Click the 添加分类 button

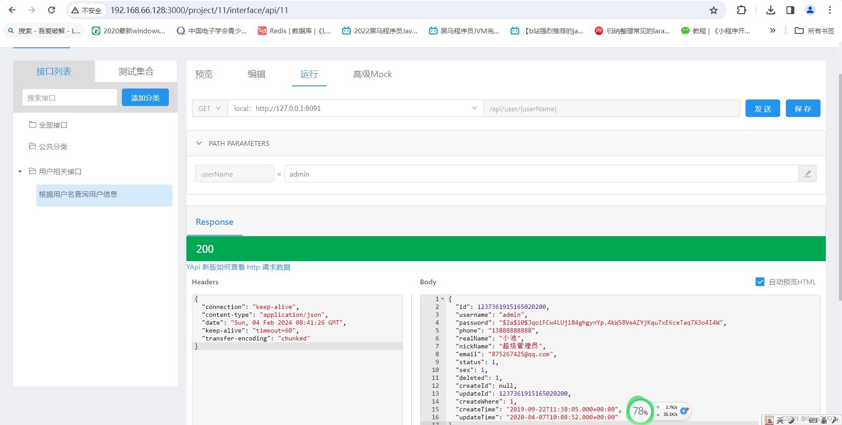[145, 97]
